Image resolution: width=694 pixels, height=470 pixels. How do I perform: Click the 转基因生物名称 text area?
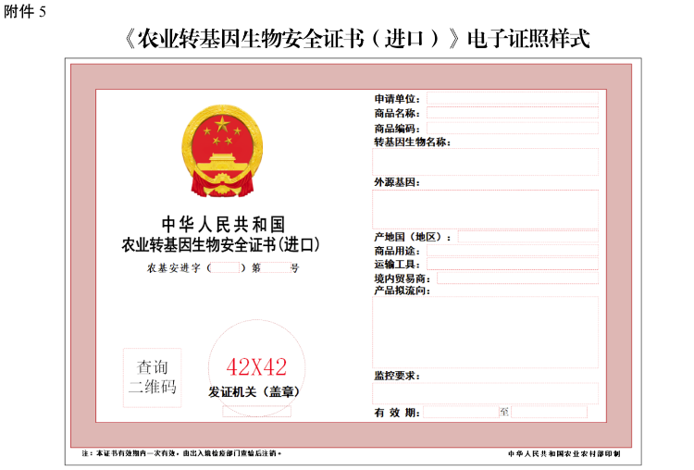point(485,162)
